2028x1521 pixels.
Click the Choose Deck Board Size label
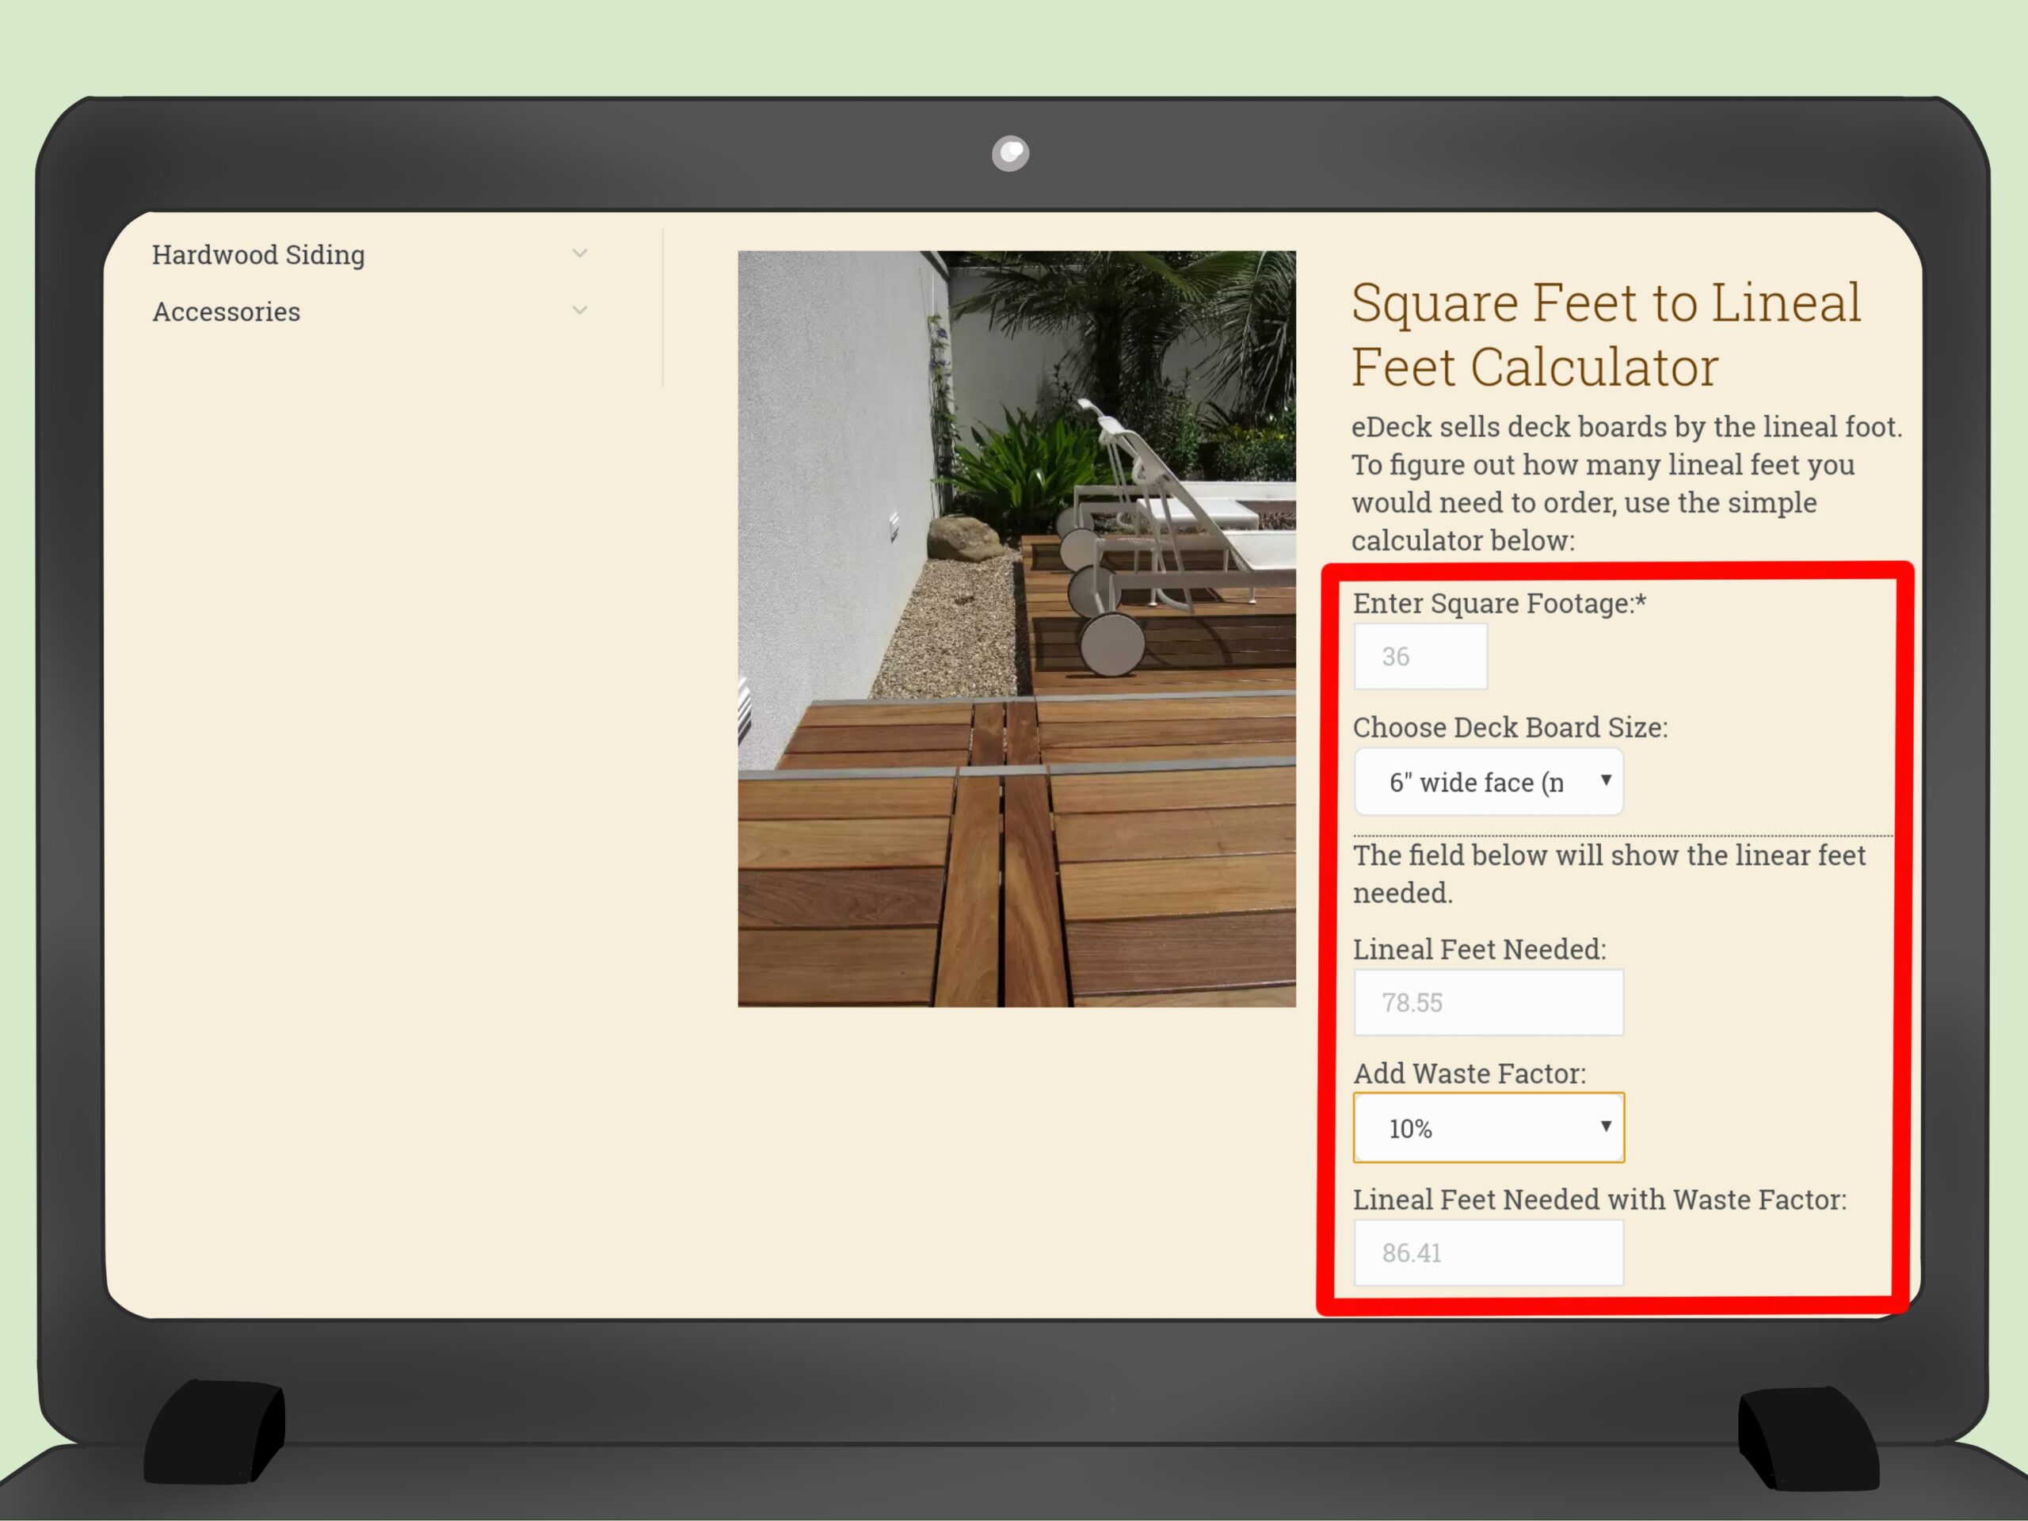click(1510, 727)
